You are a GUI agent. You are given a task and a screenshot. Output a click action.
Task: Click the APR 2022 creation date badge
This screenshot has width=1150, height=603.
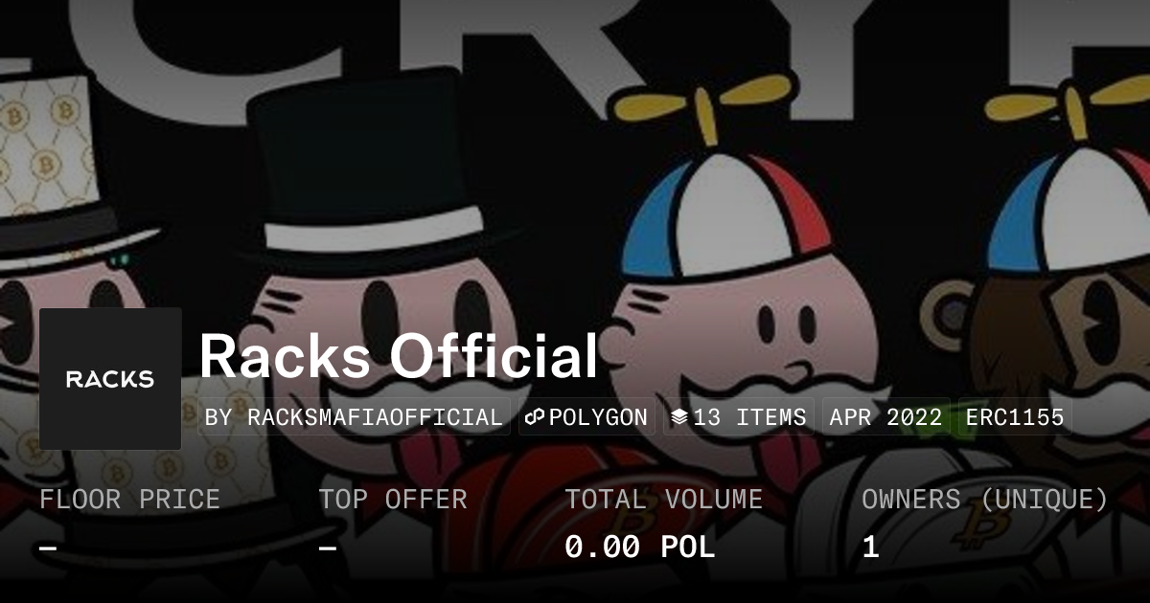pyautogui.click(x=886, y=417)
